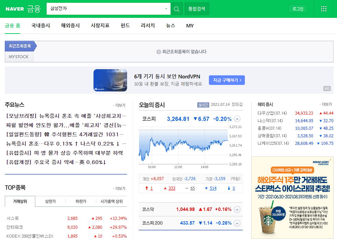Click the AD badge icon
Screen dimensions: 337x239
click(327, 89)
